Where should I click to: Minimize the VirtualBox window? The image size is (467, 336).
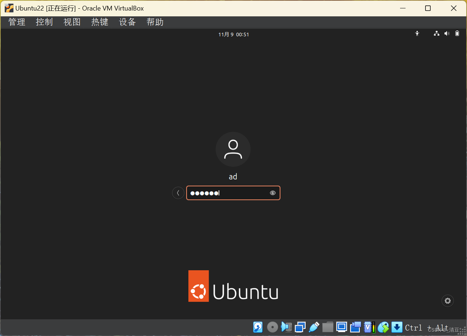tap(402, 8)
